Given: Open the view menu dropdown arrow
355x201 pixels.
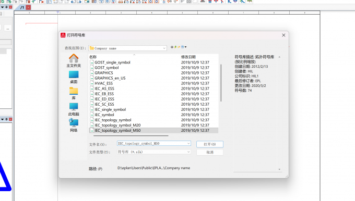Looking at the screenshot, I should click(186, 47).
